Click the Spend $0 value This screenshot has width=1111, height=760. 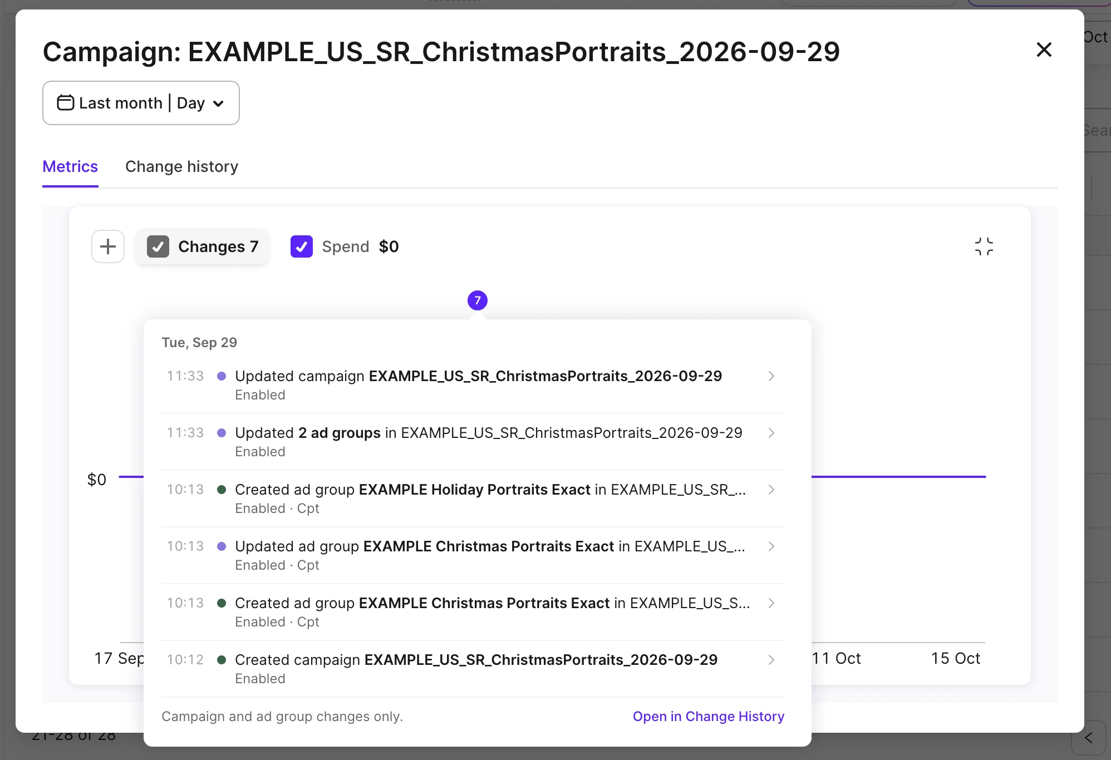[x=389, y=246]
